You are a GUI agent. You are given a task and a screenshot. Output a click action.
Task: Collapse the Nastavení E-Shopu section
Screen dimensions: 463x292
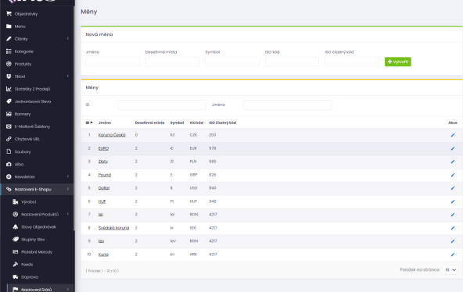68,189
